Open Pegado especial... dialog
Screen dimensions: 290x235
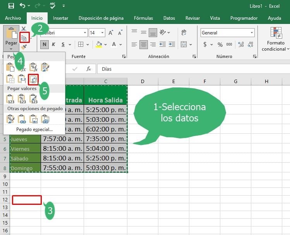click(x=34, y=129)
